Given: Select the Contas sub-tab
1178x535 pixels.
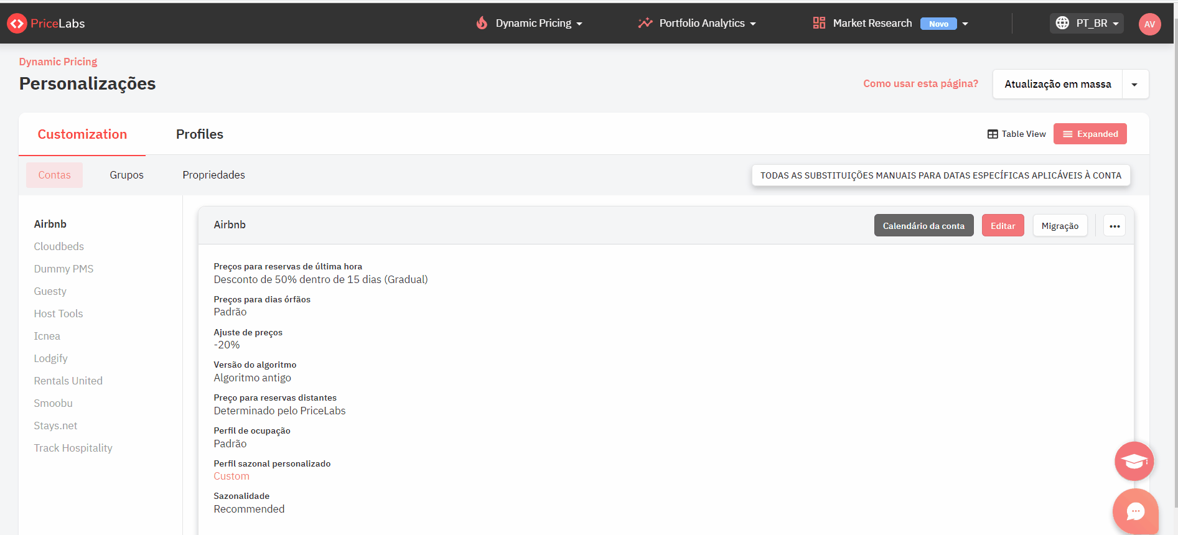Looking at the screenshot, I should click(x=54, y=175).
